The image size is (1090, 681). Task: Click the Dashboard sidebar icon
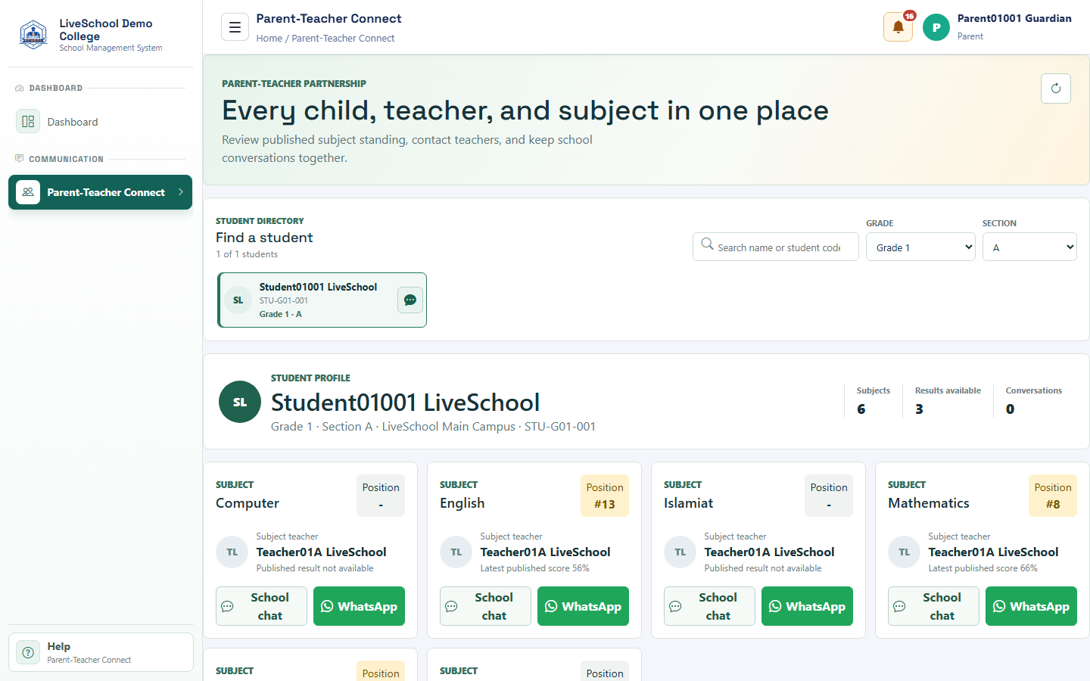pos(28,121)
